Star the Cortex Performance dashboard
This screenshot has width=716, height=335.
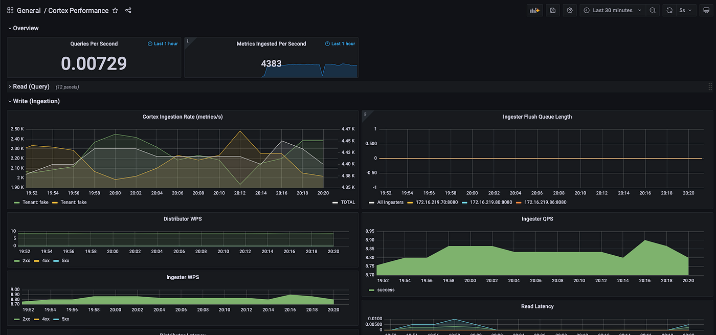(x=115, y=10)
